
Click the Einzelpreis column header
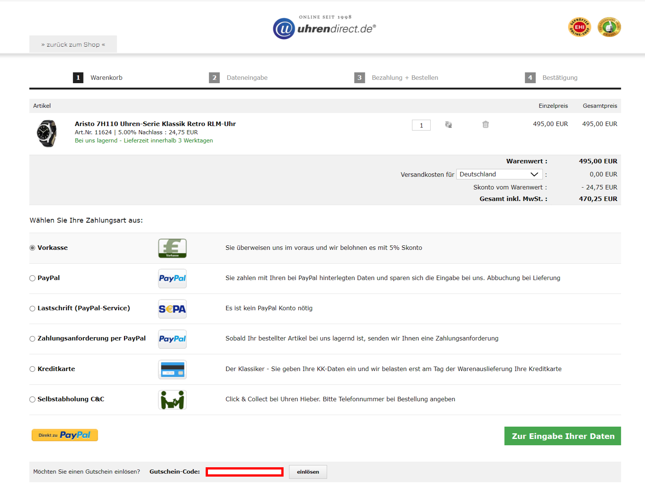click(553, 106)
